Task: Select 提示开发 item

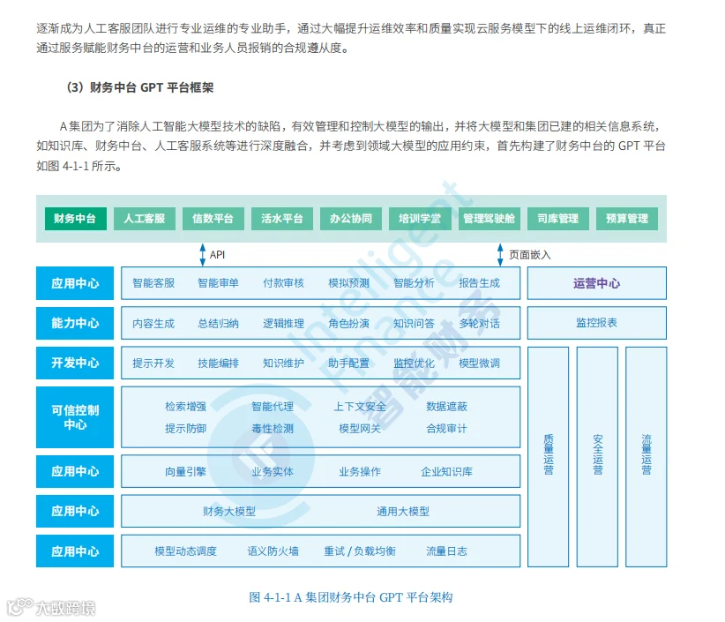Action: [153, 363]
